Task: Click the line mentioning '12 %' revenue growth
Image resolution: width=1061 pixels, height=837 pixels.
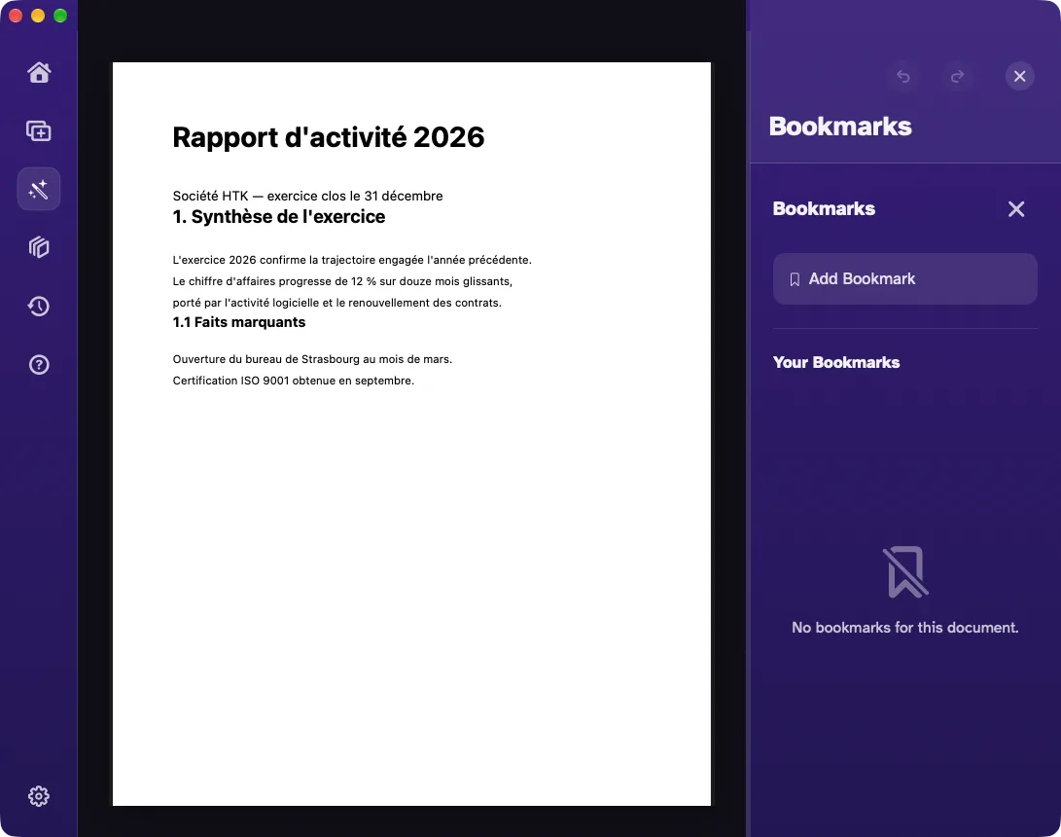Action: point(342,281)
